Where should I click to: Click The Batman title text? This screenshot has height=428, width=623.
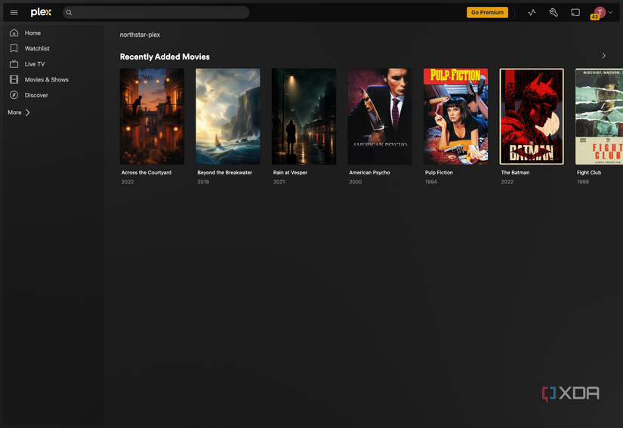(515, 172)
